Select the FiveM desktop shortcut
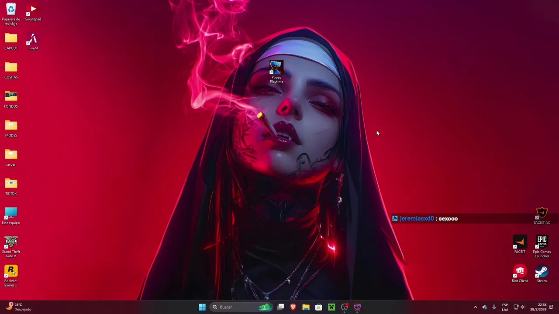The image size is (559, 314). pyautogui.click(x=33, y=41)
